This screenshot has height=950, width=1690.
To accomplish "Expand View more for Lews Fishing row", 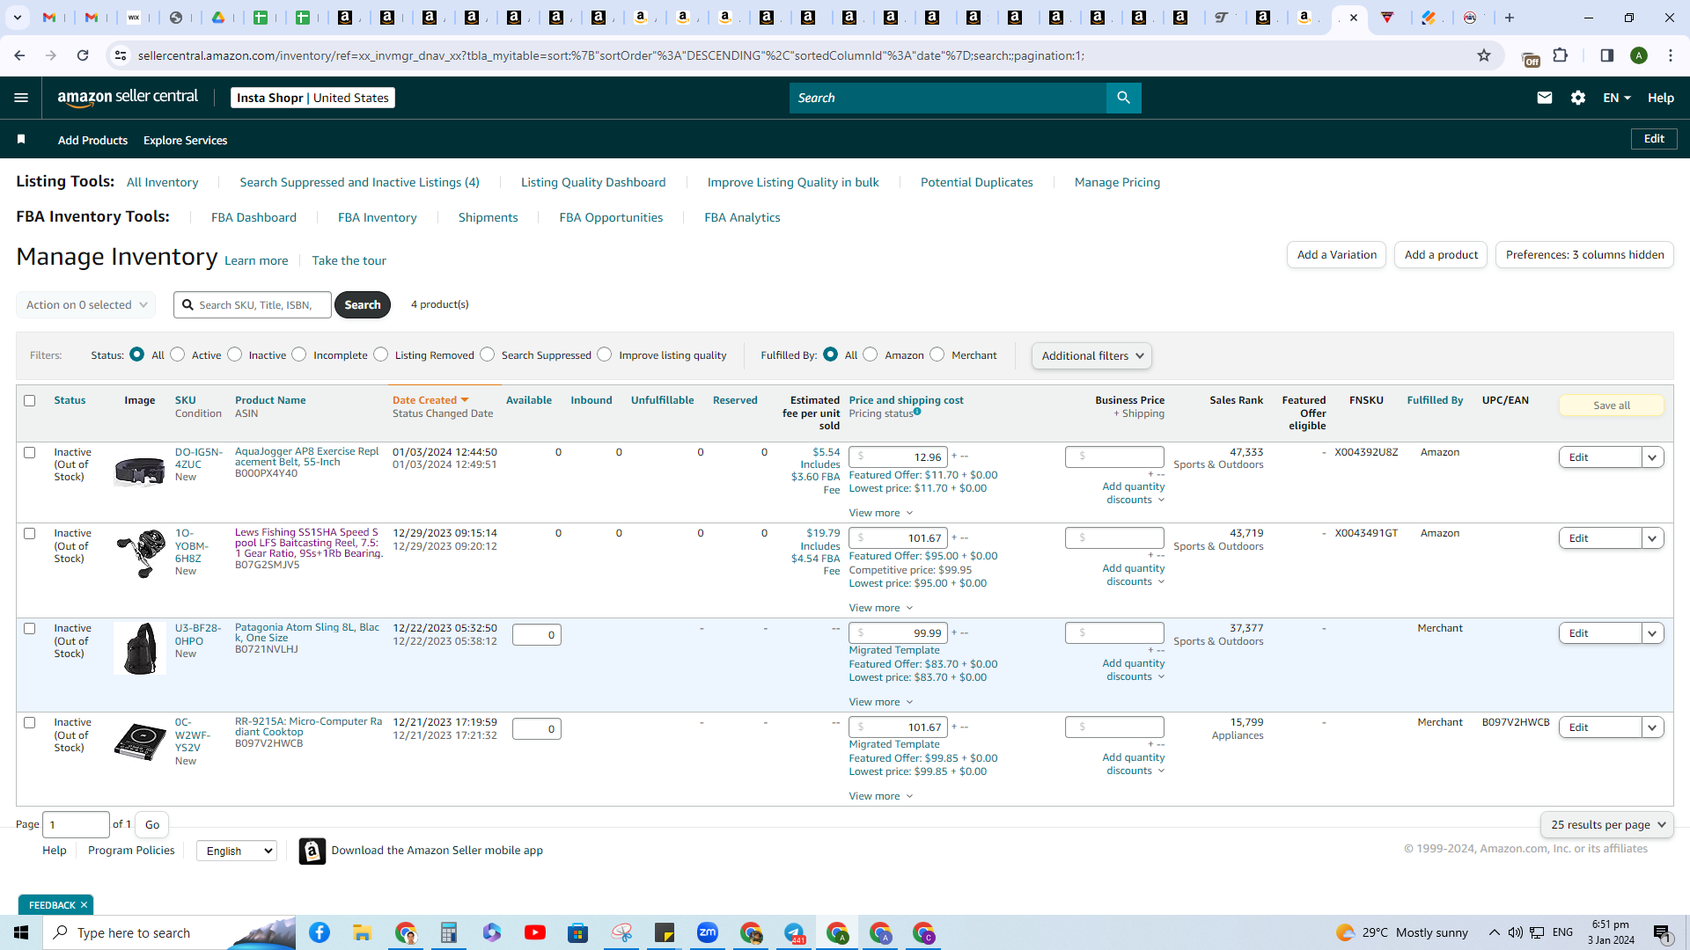I will pyautogui.click(x=880, y=608).
